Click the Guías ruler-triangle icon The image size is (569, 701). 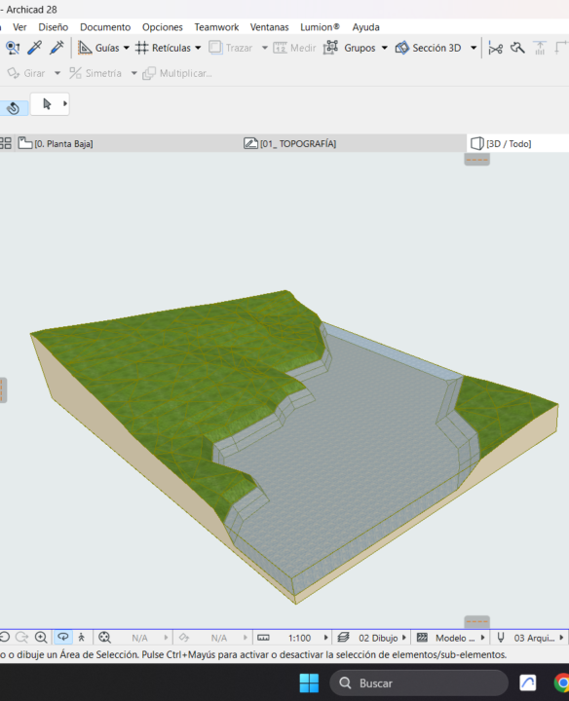click(85, 48)
